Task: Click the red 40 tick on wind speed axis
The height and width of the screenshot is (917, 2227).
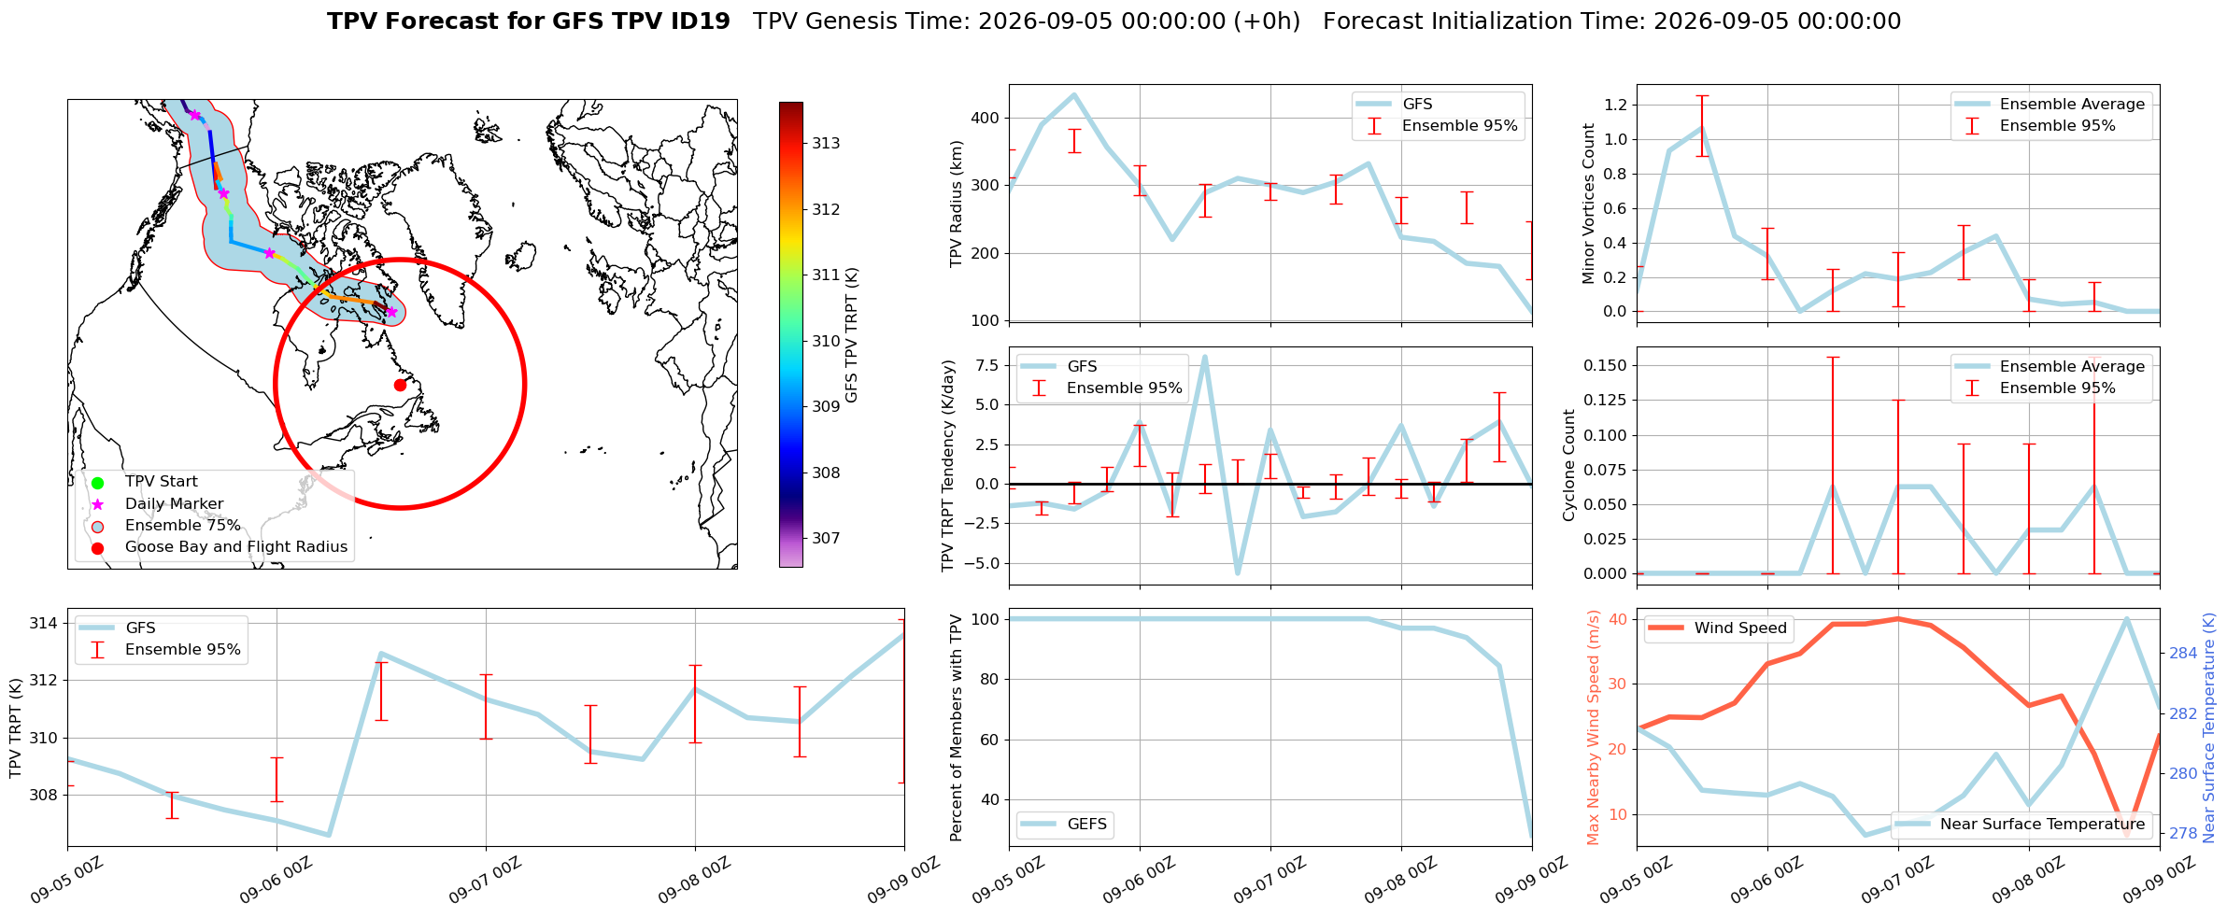Action: coord(1618,620)
